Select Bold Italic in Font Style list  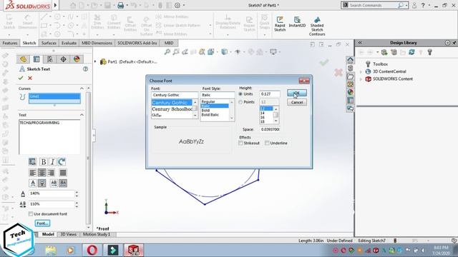click(210, 115)
